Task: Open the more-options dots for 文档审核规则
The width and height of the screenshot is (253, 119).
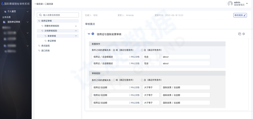Action: (76, 31)
